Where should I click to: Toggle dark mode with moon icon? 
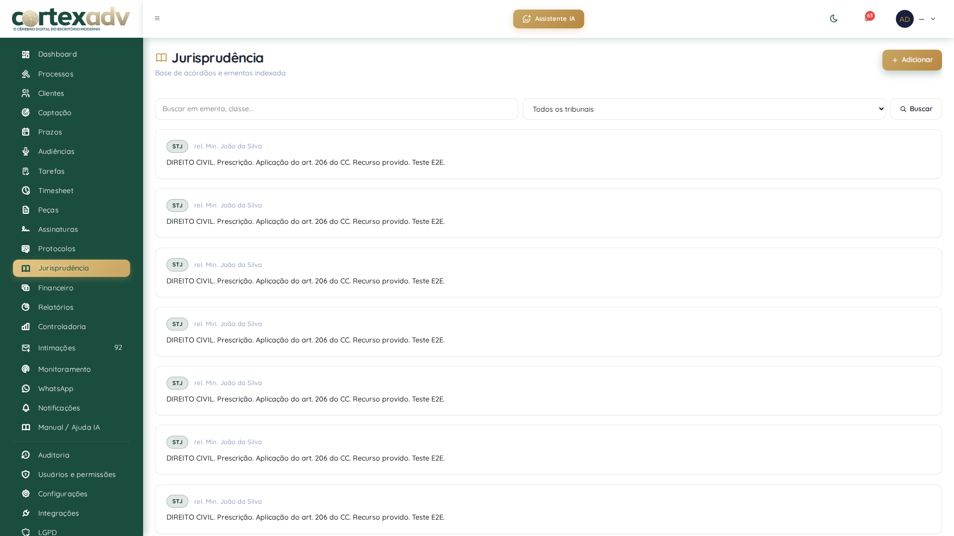(x=834, y=19)
